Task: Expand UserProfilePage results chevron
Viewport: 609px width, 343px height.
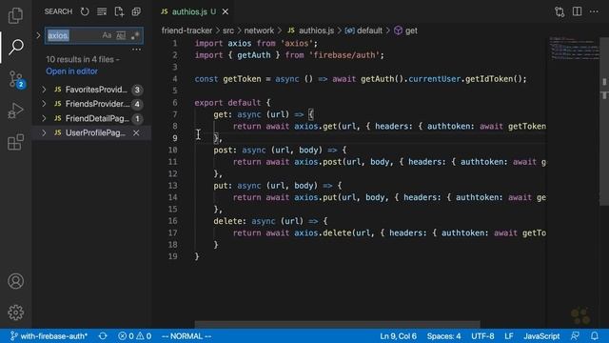Action: click(x=44, y=132)
